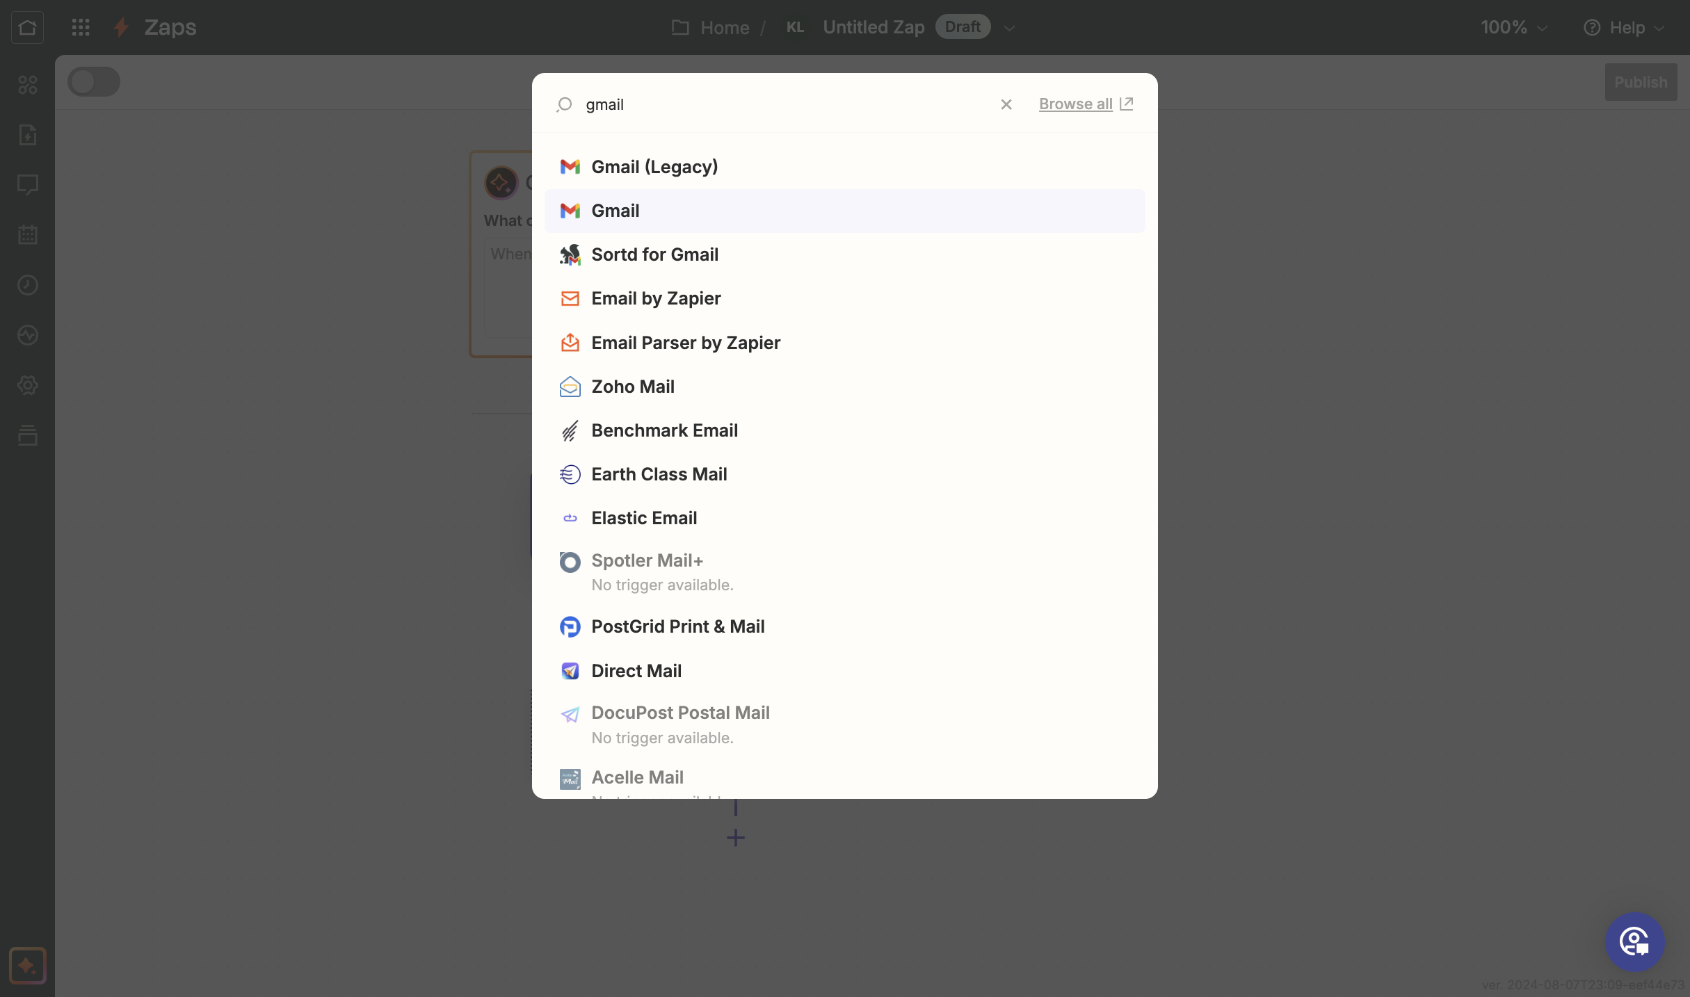Open the history clock sidebar icon
The width and height of the screenshot is (1690, 997).
pos(27,285)
